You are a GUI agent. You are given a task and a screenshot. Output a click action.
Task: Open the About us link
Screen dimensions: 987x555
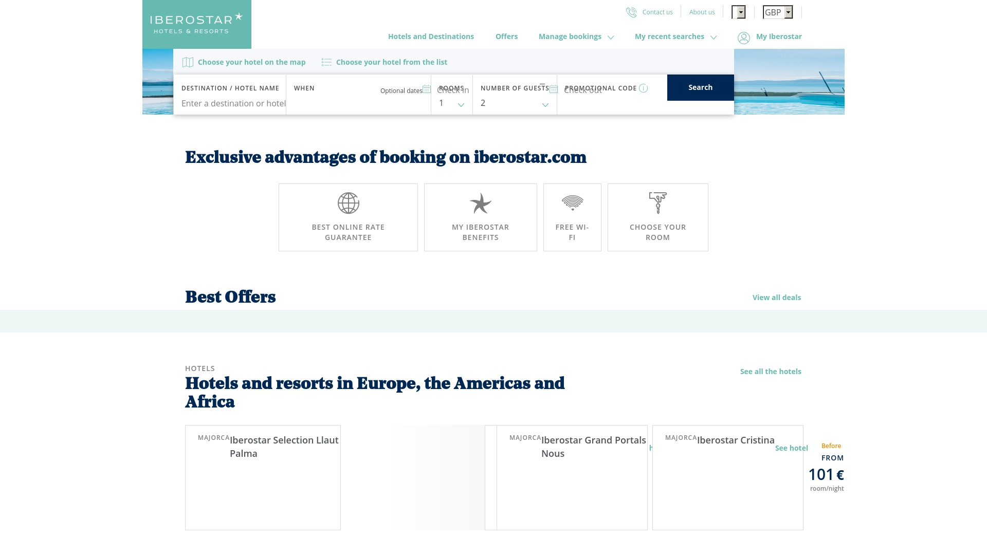coord(702,12)
